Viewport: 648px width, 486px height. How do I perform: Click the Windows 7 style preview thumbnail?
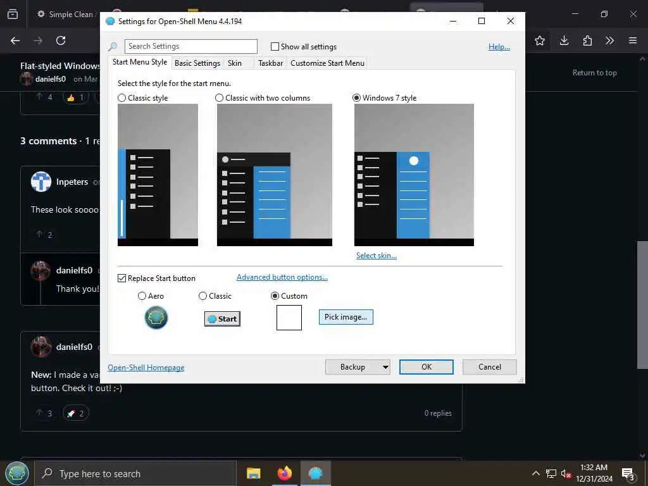point(414,175)
